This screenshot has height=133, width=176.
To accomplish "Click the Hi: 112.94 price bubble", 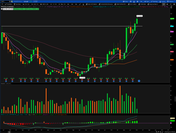I will point(140,16).
